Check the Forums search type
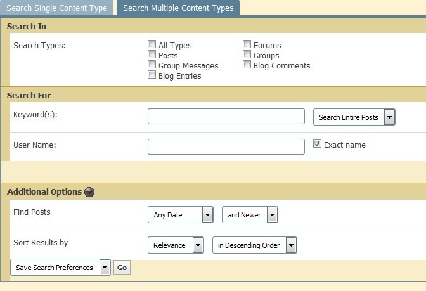The image size is (426, 291). click(247, 45)
